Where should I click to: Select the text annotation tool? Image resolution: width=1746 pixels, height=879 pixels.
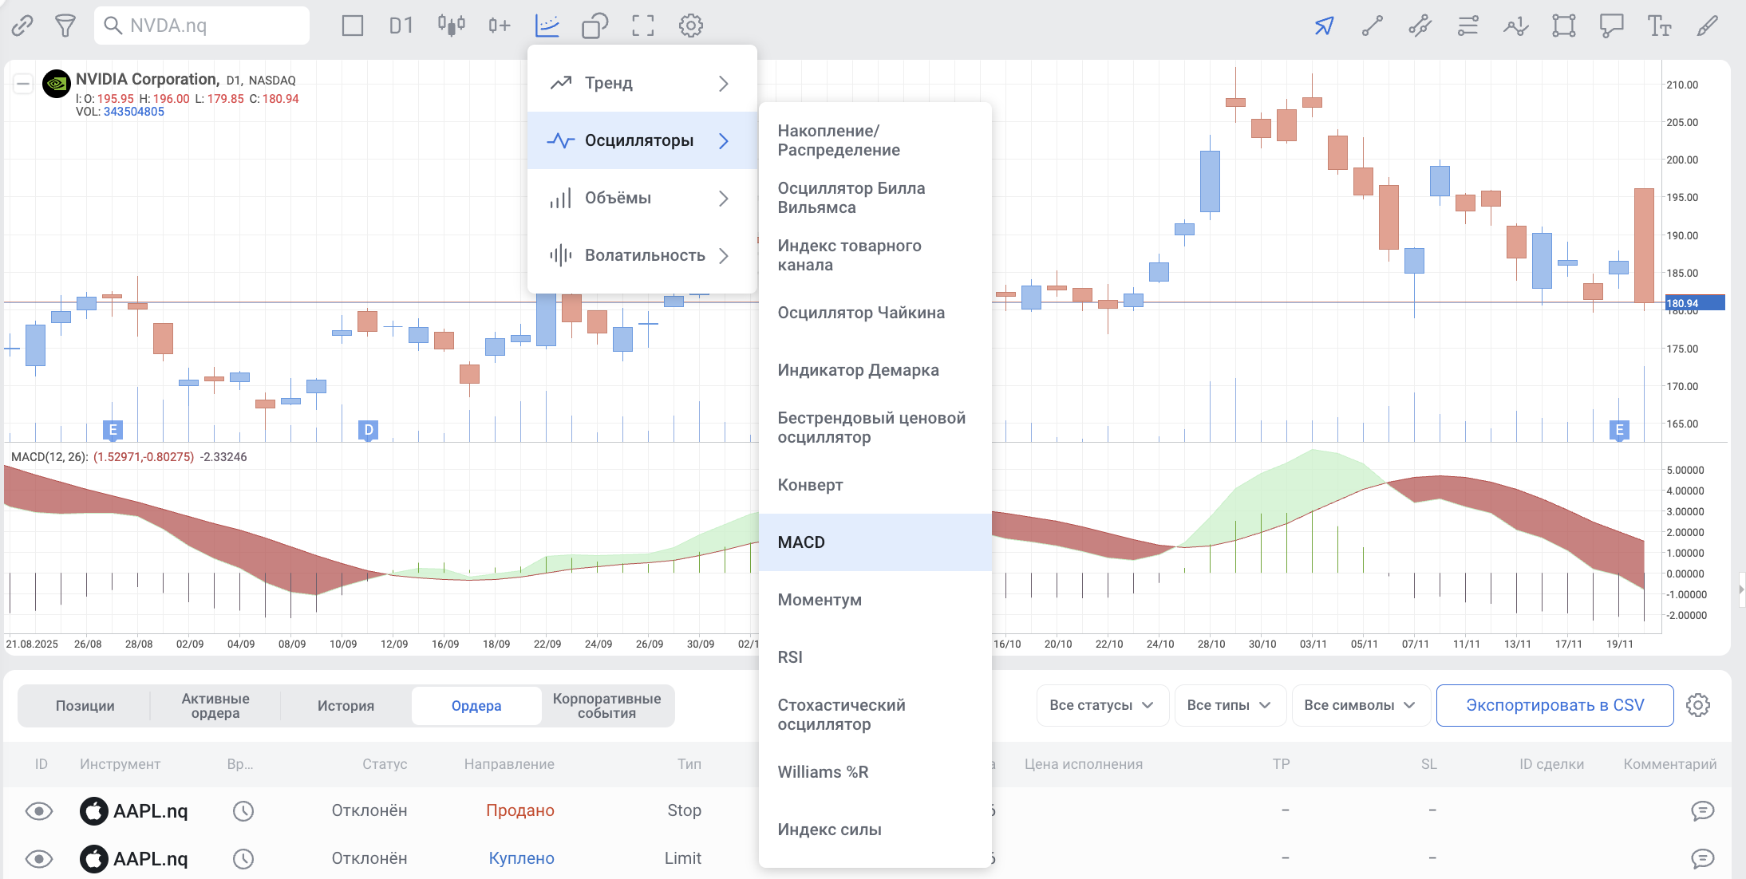click(1659, 26)
